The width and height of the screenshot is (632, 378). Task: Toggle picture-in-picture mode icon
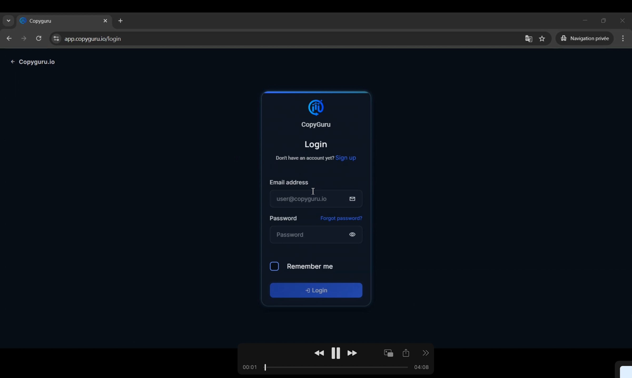(x=388, y=353)
